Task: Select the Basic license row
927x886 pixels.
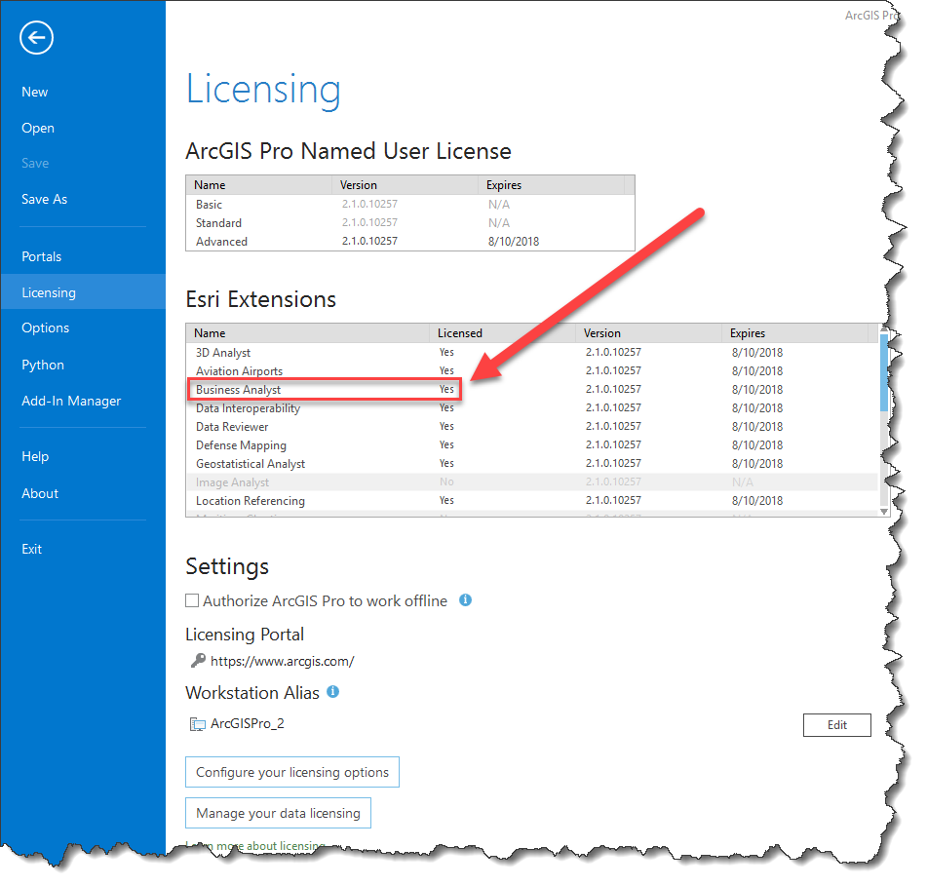Action: 409,205
